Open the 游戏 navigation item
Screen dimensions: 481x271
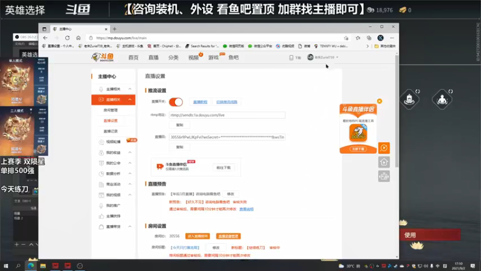[213, 57]
